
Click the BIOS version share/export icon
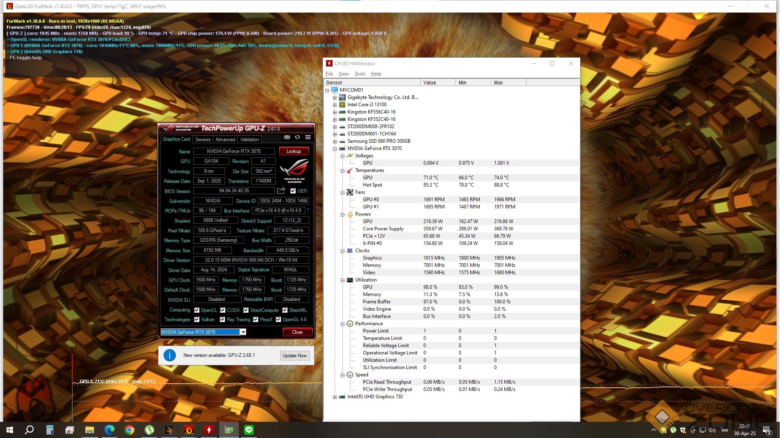(281, 191)
